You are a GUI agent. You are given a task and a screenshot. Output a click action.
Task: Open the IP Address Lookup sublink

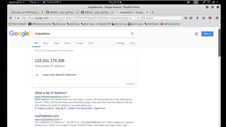click(x=44, y=108)
